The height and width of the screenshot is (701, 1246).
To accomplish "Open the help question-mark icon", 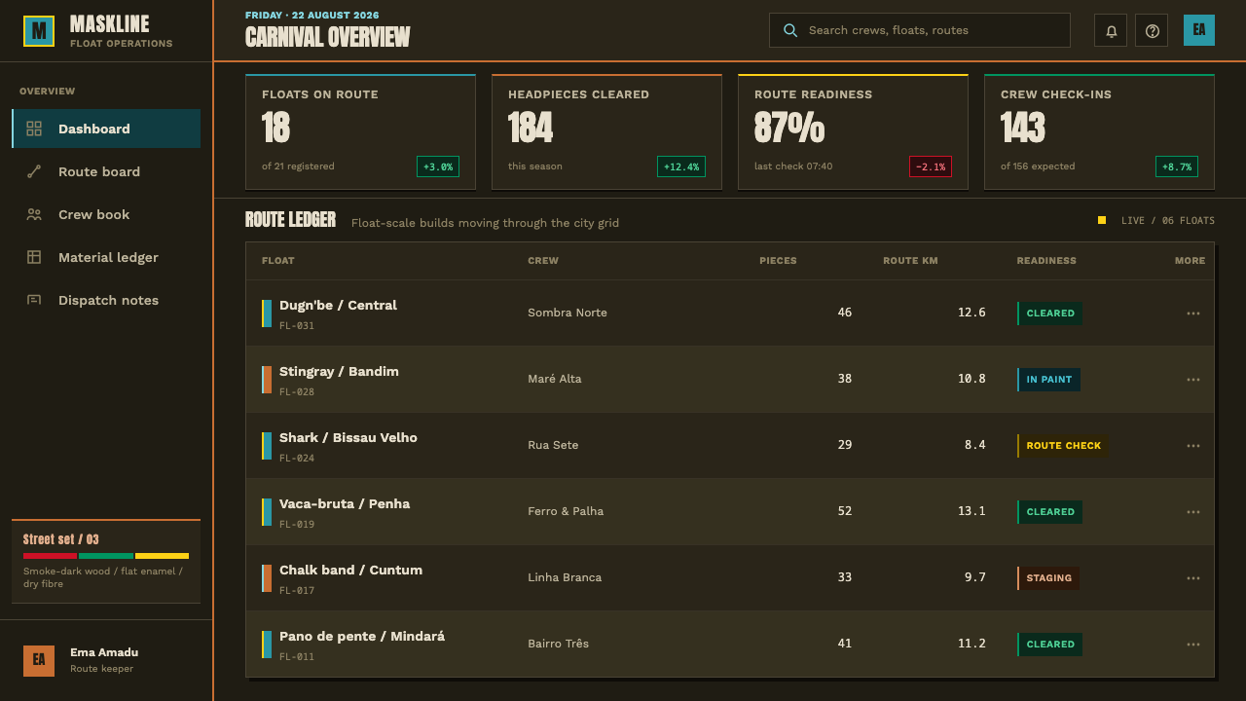I will point(1152,30).
